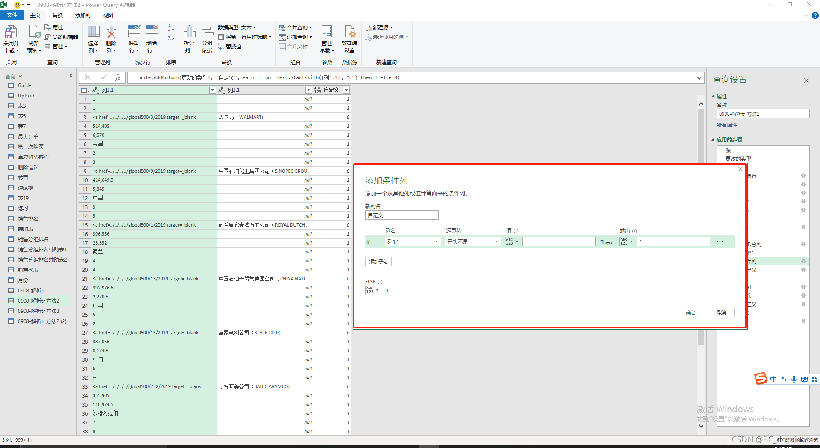The image size is (820, 448).
Task: Toggle the IME 中 Chinese mode indicator
Action: pos(773,379)
